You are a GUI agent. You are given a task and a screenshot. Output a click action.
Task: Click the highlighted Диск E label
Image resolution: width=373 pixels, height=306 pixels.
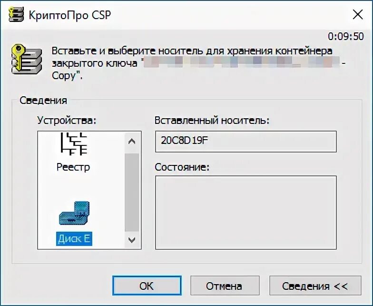[74, 239]
